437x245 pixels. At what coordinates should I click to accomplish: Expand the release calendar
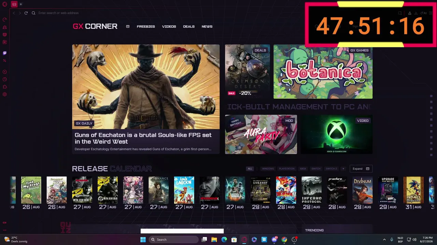(x=361, y=169)
